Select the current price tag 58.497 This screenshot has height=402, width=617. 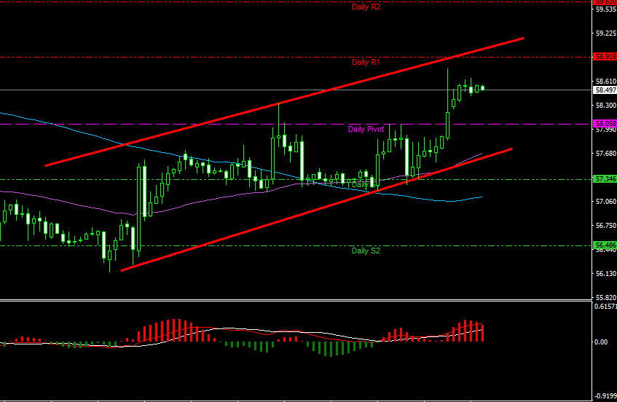point(605,90)
